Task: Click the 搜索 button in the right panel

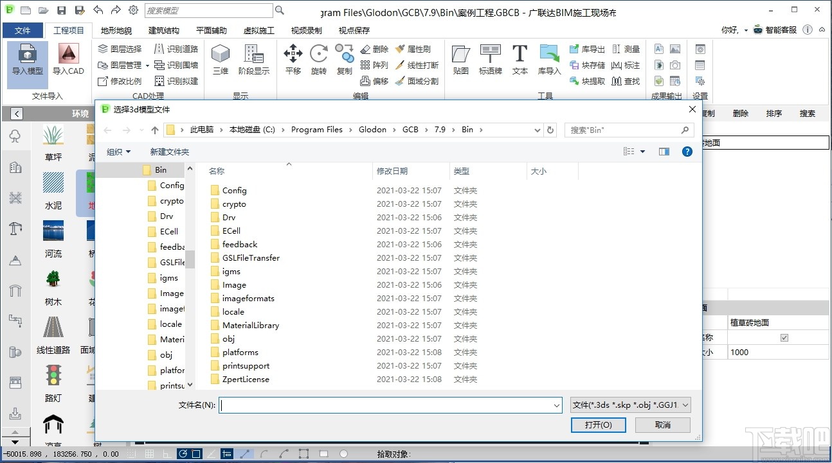Action: [x=808, y=114]
